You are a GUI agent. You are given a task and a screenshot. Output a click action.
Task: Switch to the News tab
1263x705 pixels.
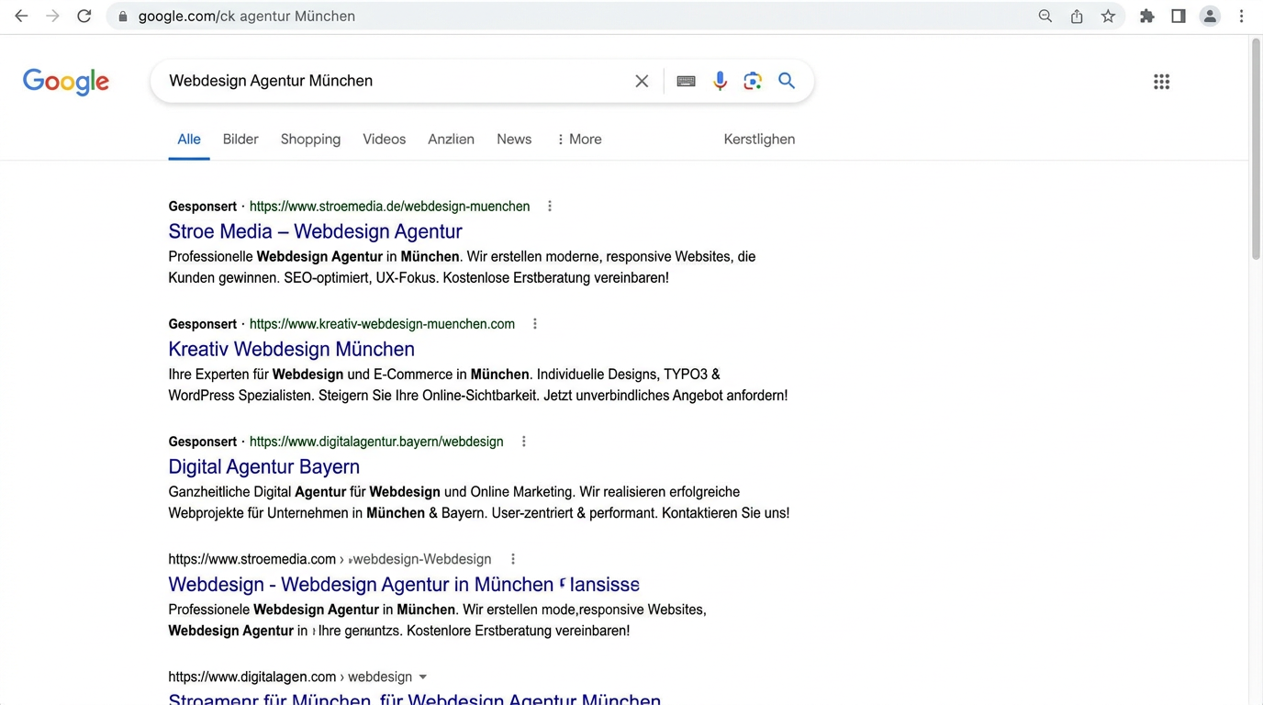pos(514,140)
